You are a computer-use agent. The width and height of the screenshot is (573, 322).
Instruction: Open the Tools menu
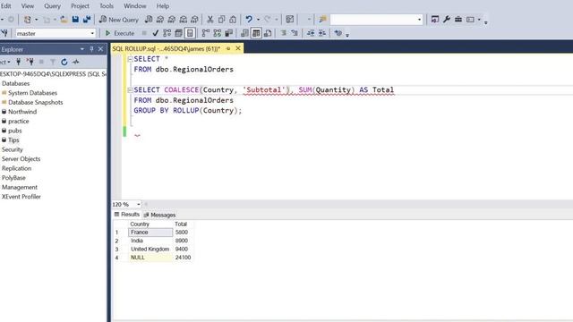107,6
